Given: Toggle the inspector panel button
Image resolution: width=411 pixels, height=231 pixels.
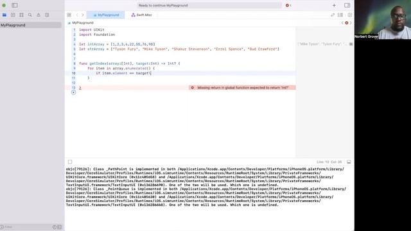Looking at the screenshot, I should click(347, 5).
